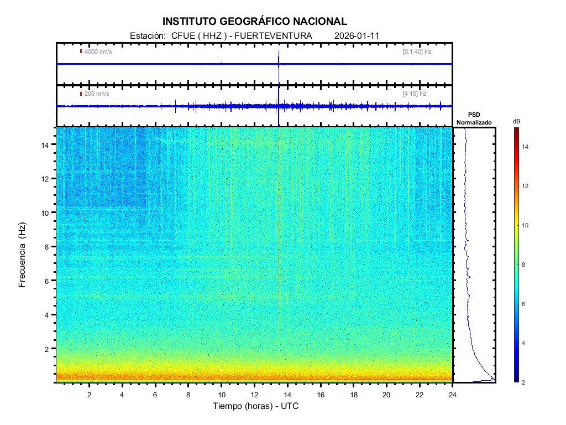Click the large spike in the top waveform
566x425 pixels.
point(279,57)
